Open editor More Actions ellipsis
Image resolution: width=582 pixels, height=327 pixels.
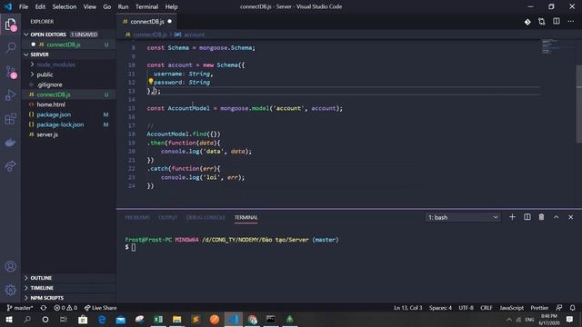[x=570, y=22]
